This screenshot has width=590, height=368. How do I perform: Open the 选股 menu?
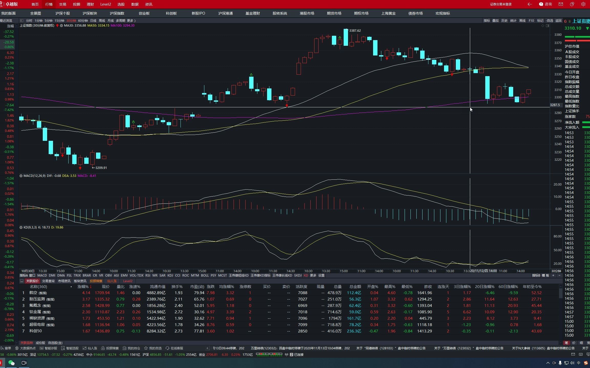click(121, 4)
